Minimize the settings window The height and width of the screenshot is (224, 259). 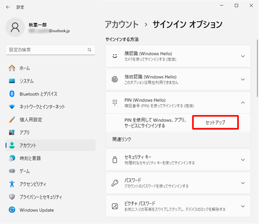coord(222,6)
